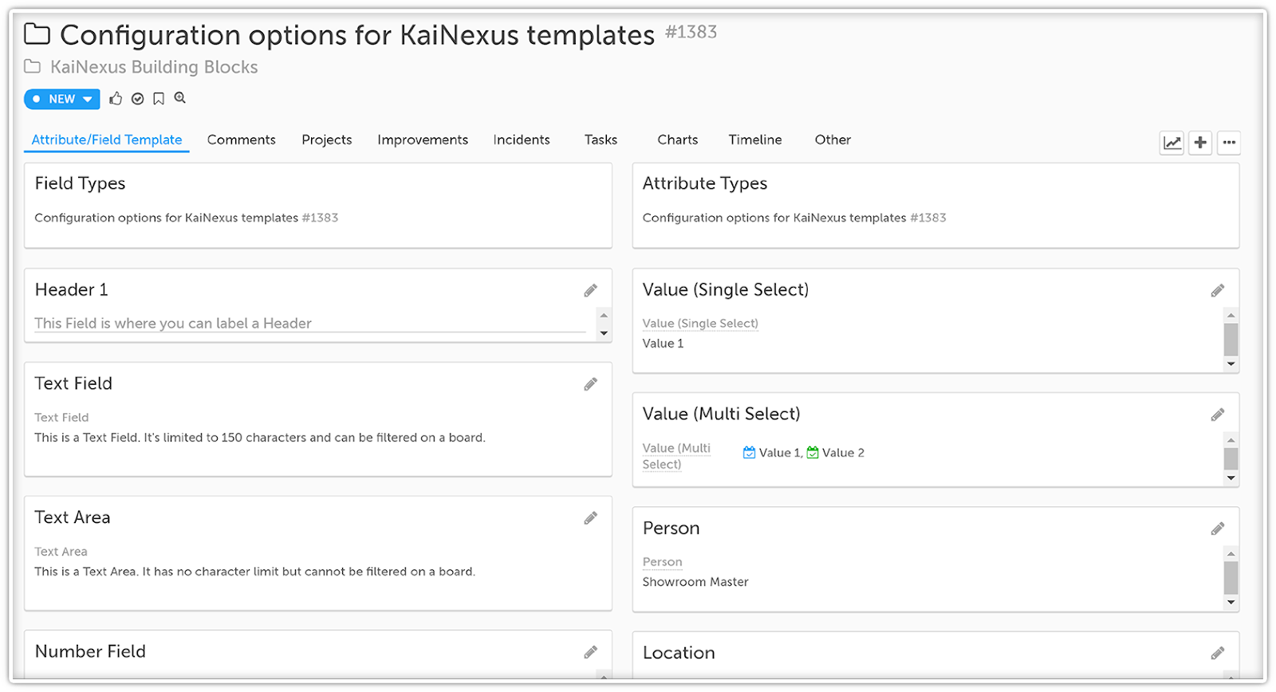
Task: Click Header 1 scrollbar up arrow
Action: (604, 316)
